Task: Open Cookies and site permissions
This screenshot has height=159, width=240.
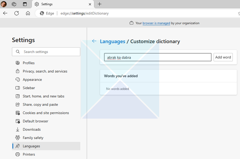Action: click(46, 113)
